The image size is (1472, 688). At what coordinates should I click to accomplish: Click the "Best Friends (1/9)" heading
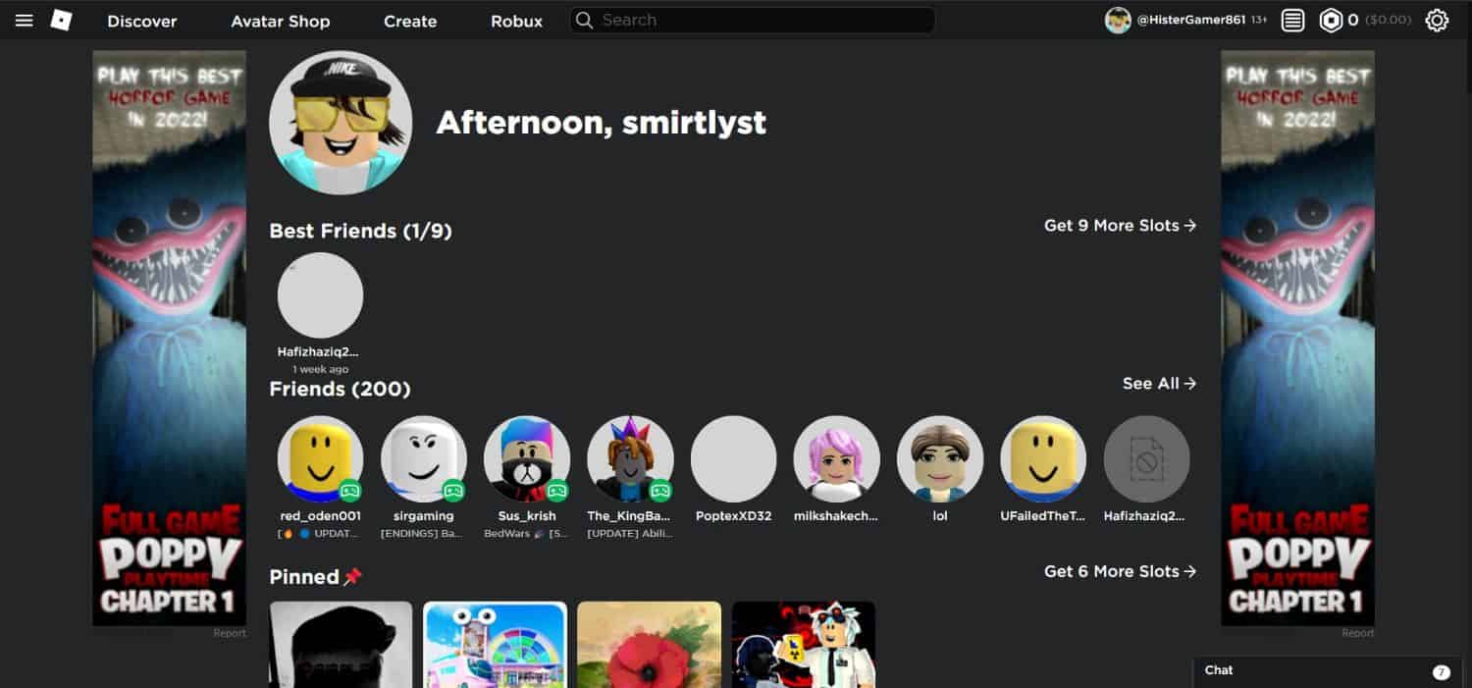[x=360, y=231]
